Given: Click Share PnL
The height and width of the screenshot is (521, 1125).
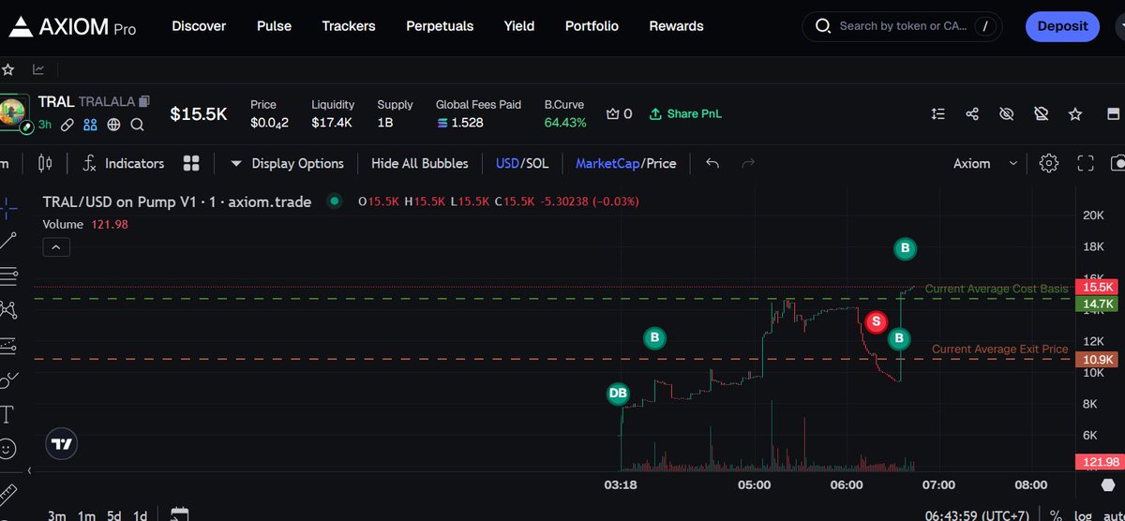Looking at the screenshot, I should click(x=685, y=113).
